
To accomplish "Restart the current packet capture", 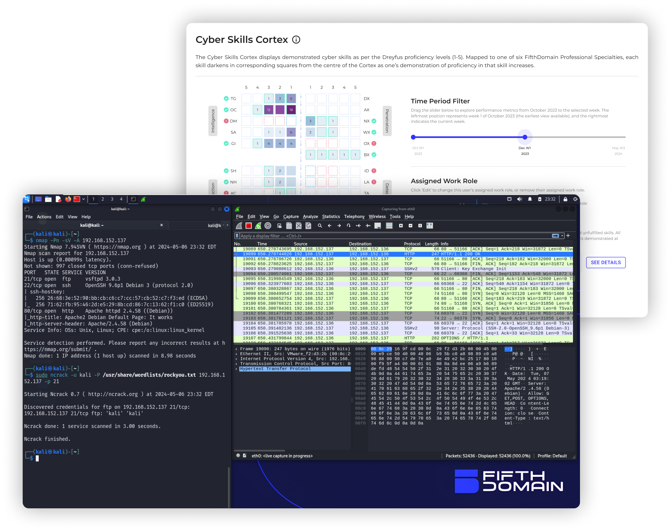I will 258,226.
